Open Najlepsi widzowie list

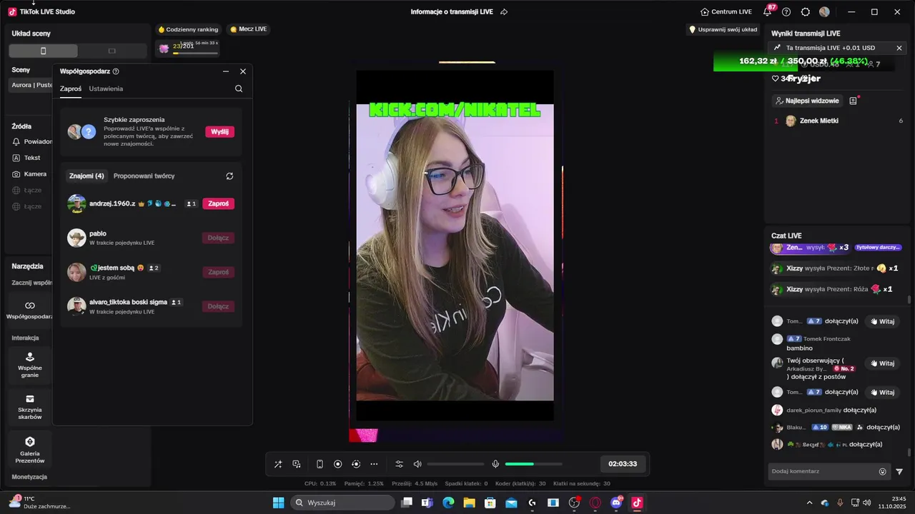(x=808, y=101)
